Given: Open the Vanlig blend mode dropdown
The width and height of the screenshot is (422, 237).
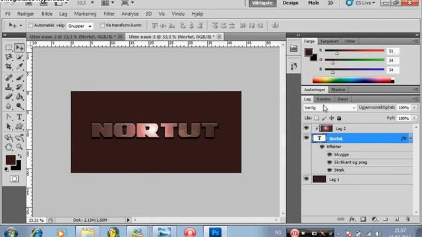Looking at the screenshot, I should (x=330, y=107).
